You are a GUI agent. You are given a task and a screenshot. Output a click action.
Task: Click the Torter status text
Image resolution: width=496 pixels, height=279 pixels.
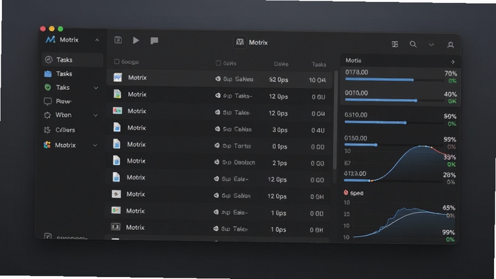(242, 146)
